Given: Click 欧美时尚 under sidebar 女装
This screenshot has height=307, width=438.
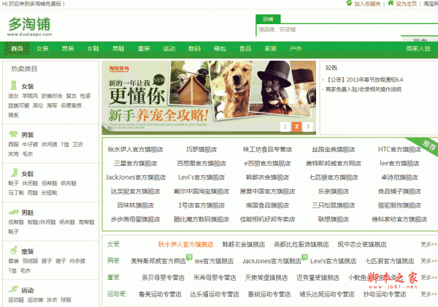Looking at the screenshot, I should click(52, 96).
